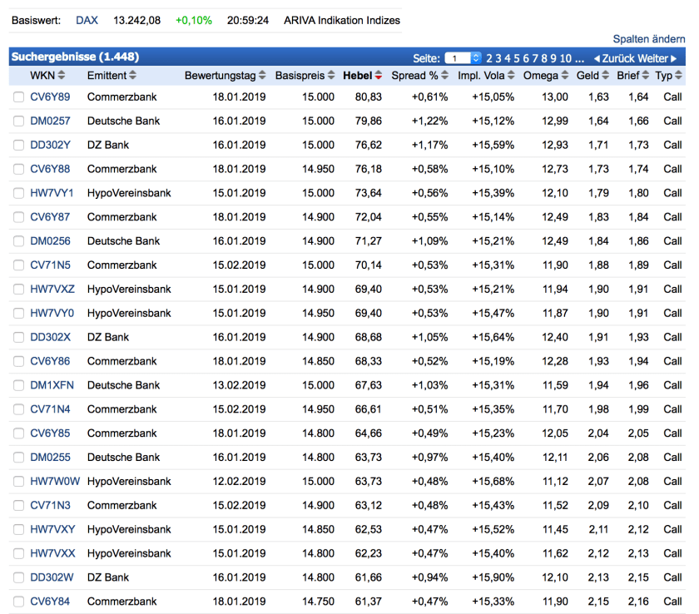Select checkbox for DD302Y row
Image resolution: width=699 pixels, height=614 pixels.
19,146
